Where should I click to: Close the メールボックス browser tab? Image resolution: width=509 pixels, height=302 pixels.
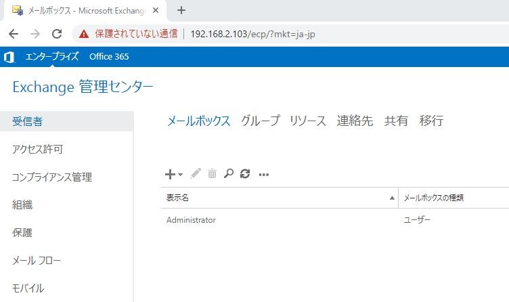[156, 10]
